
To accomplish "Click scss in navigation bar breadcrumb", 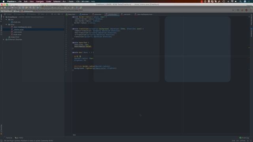I will pyautogui.click(x=17, y=11).
